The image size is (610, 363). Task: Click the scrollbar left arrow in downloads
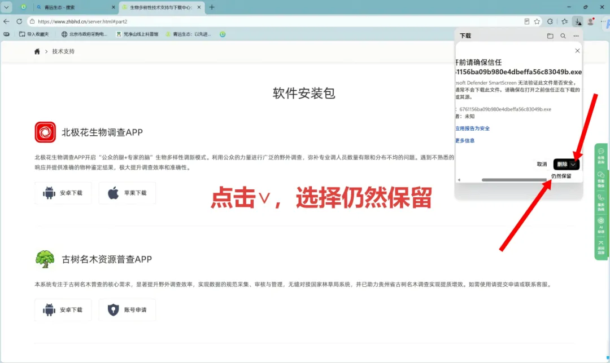459,180
